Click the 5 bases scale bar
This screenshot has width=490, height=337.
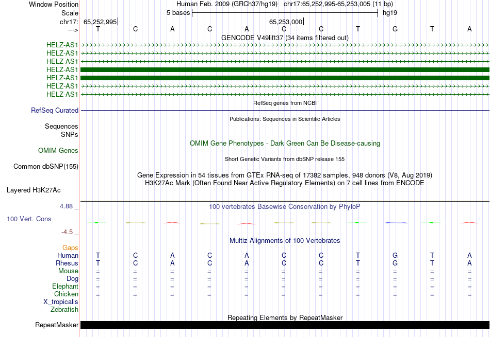[x=285, y=13]
